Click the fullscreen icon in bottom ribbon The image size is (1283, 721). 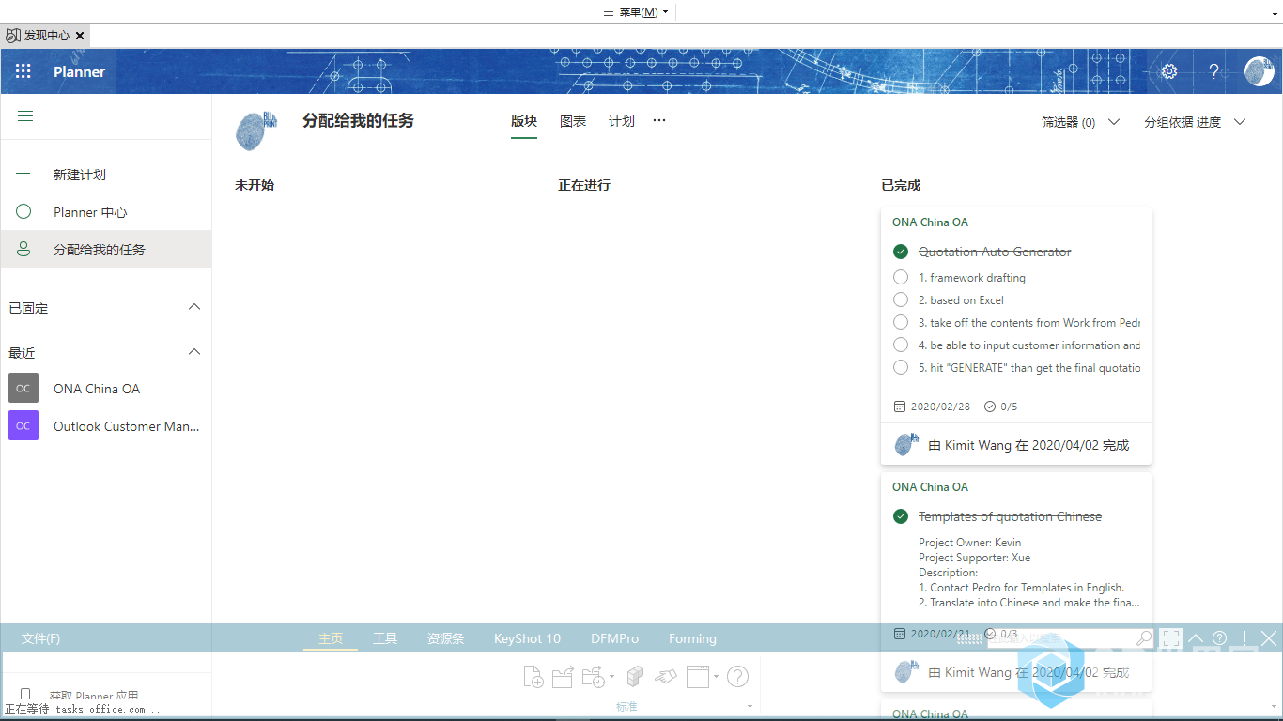(1170, 638)
